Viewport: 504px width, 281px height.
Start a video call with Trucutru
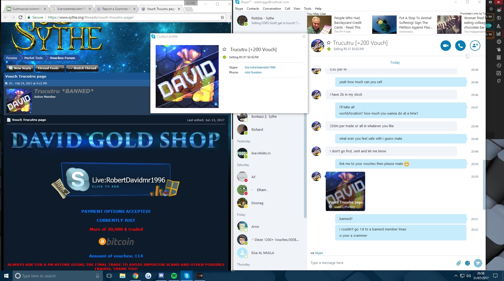click(445, 46)
